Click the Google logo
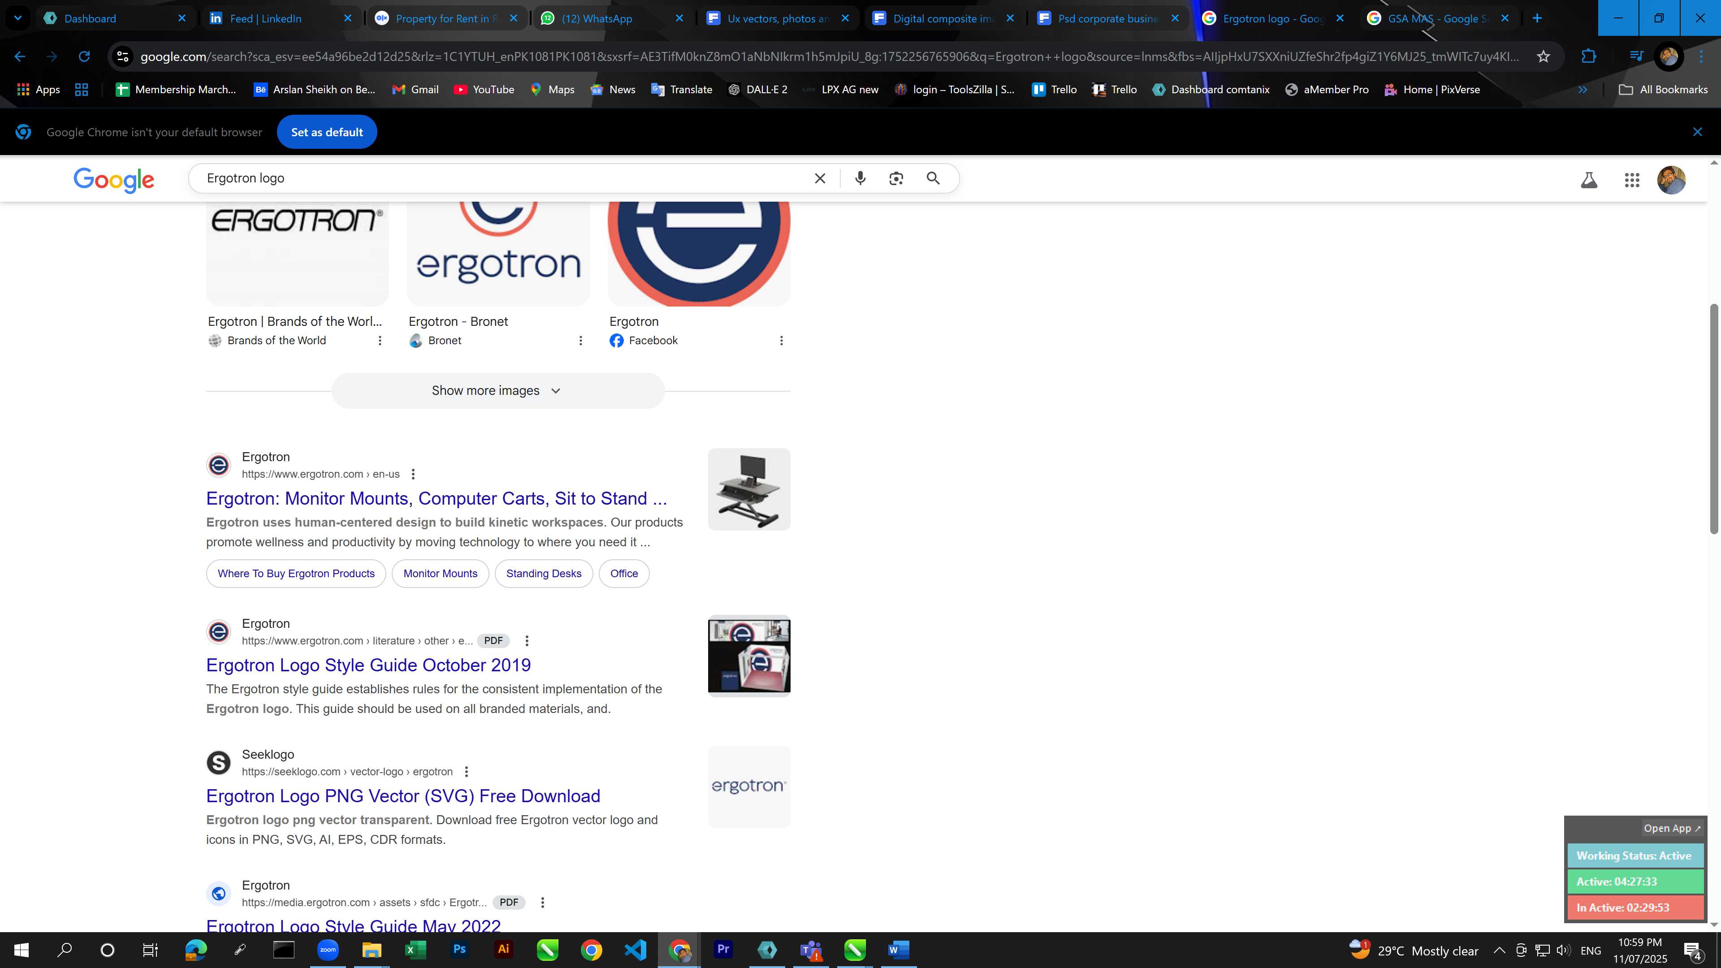 (114, 180)
